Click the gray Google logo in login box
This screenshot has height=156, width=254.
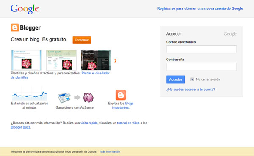(230, 34)
